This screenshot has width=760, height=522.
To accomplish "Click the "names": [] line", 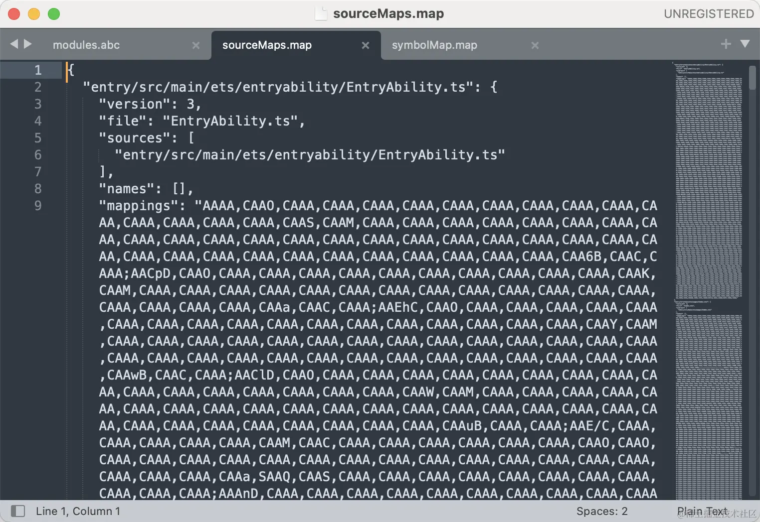I will tap(146, 189).
